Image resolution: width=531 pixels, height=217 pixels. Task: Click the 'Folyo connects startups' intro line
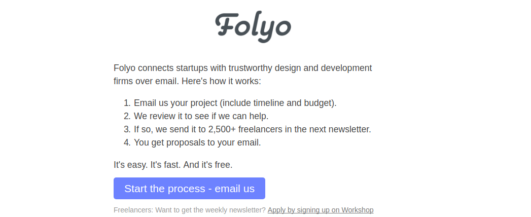tap(243, 68)
